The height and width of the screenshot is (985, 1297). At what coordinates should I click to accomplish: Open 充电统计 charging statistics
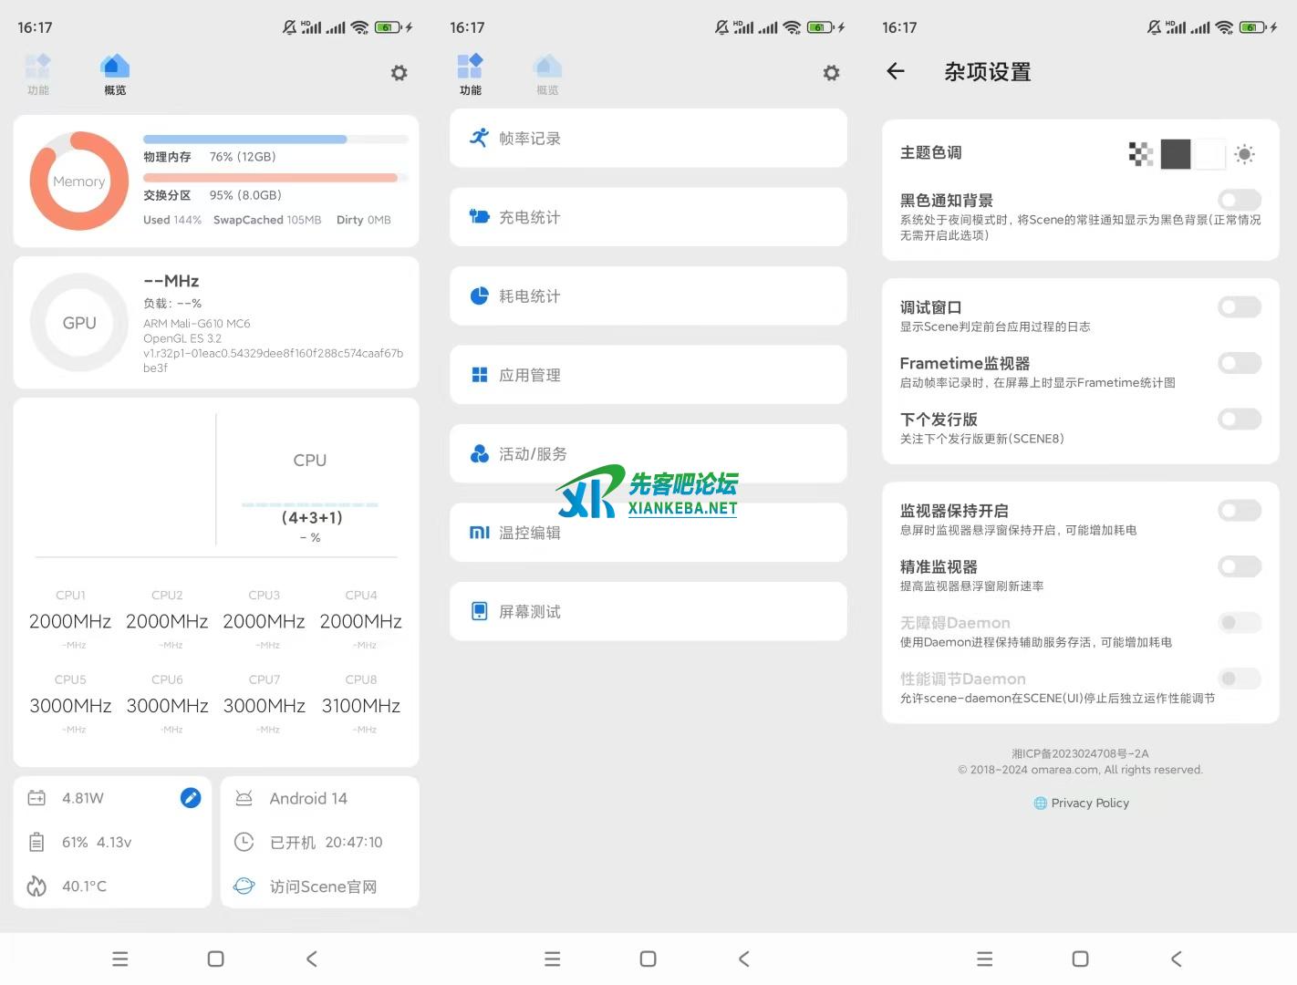[648, 217]
